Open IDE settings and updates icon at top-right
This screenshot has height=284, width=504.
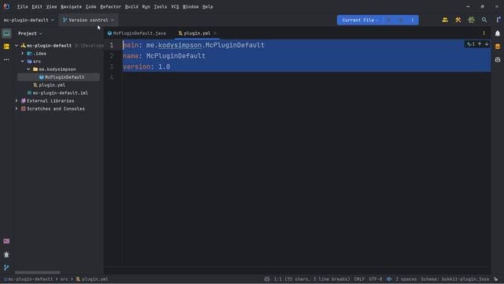498,20
